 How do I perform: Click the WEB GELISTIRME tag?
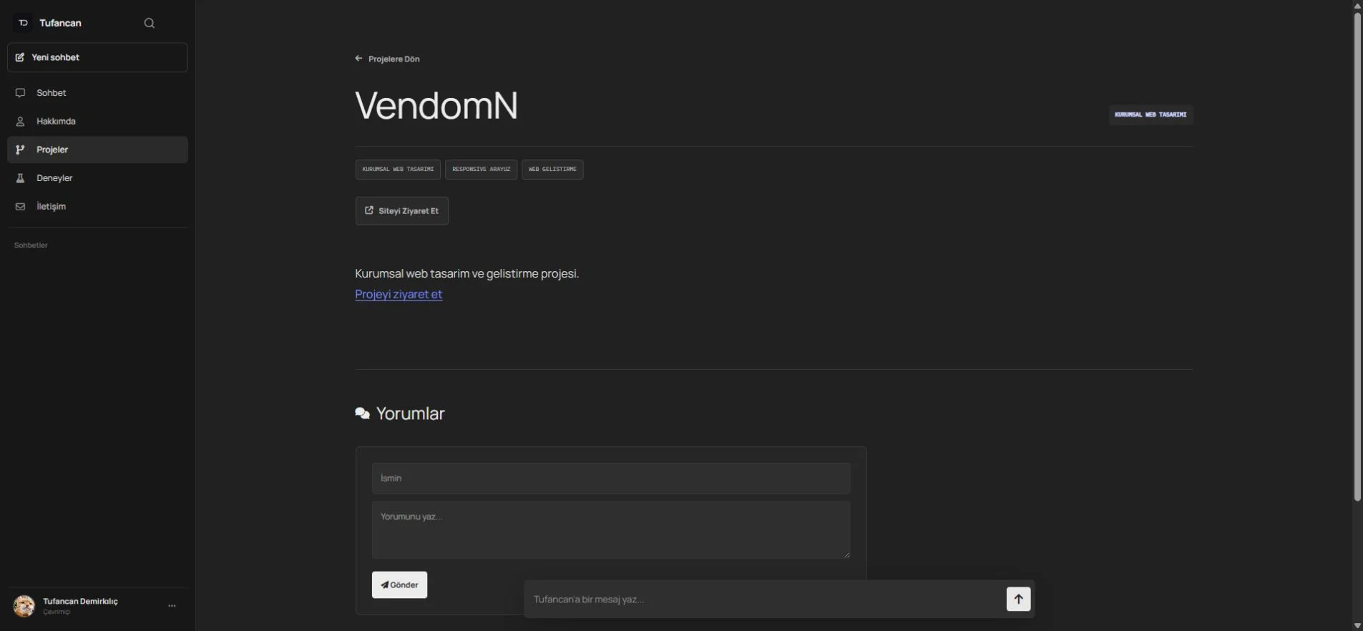point(552,170)
